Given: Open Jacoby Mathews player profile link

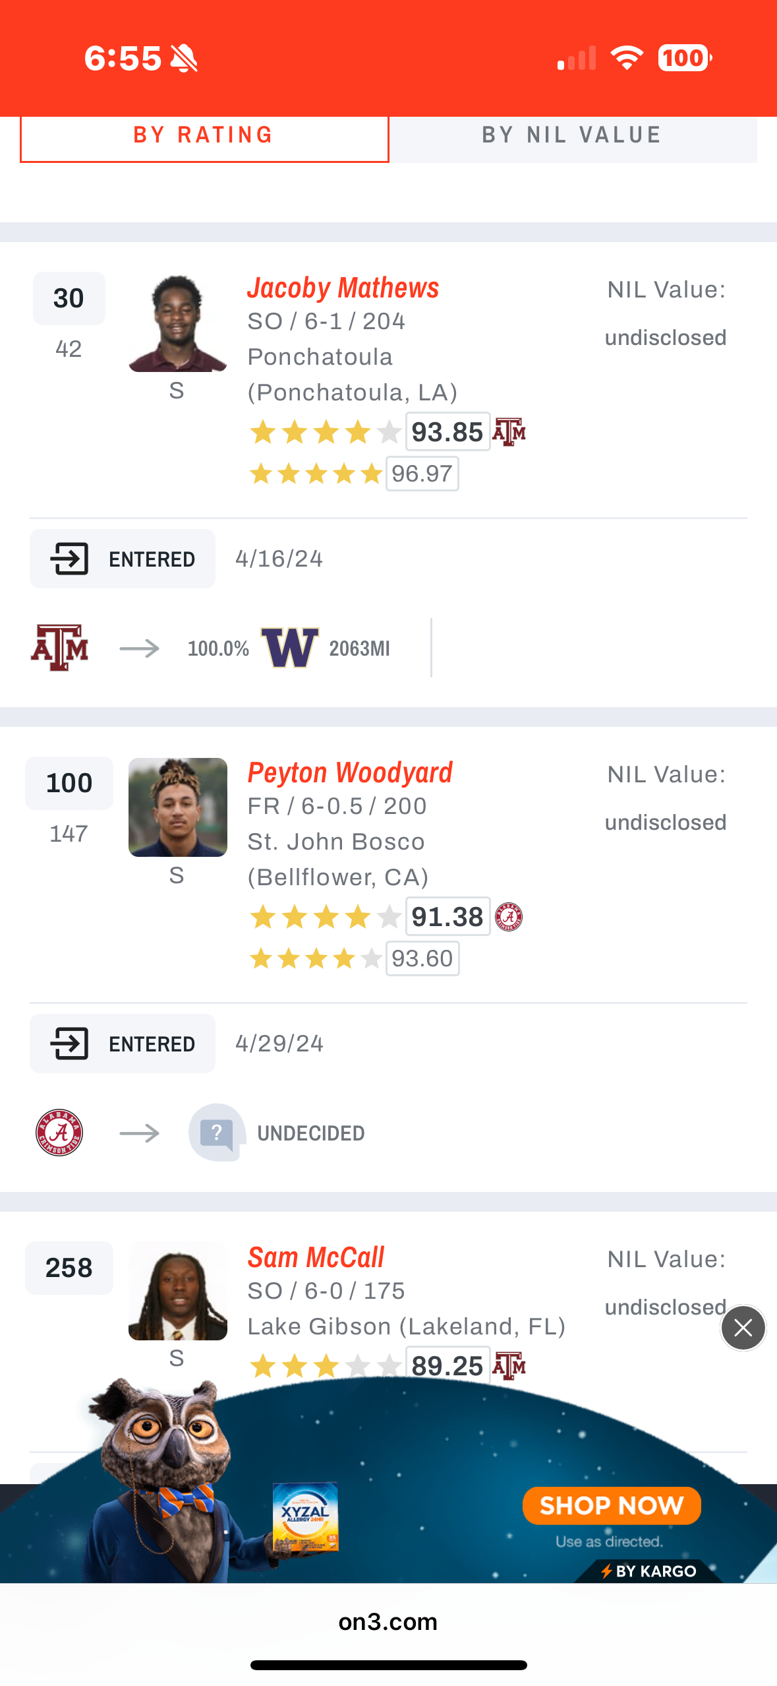Looking at the screenshot, I should [343, 288].
